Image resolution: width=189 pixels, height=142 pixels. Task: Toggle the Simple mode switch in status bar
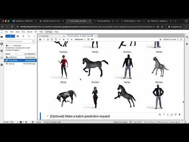click(11, 122)
